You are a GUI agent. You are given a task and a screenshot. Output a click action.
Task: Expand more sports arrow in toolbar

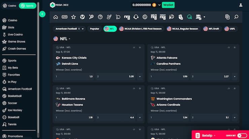pyautogui.click(x=204, y=17)
